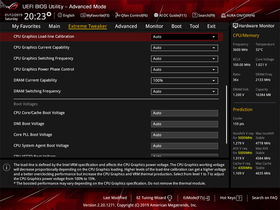This screenshot has width=280, height=210.
Task: Select DMI Boot Voltage label
Action: [x=29, y=124]
